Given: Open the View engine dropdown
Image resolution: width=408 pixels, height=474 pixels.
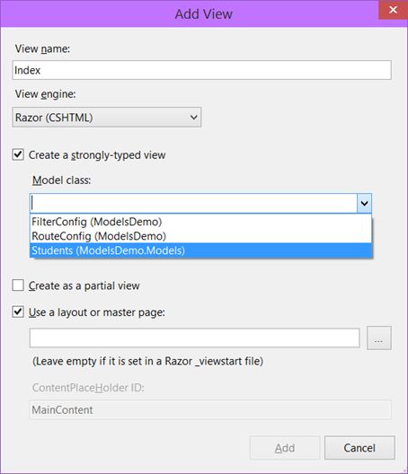Looking at the screenshot, I should [x=107, y=117].
